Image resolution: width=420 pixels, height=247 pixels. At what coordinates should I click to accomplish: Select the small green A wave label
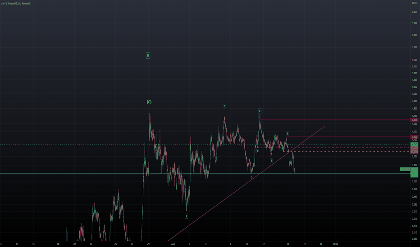(x=224, y=106)
